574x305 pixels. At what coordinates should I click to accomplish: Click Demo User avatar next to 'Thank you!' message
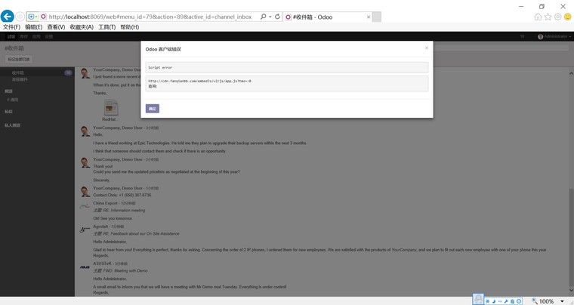85,163
